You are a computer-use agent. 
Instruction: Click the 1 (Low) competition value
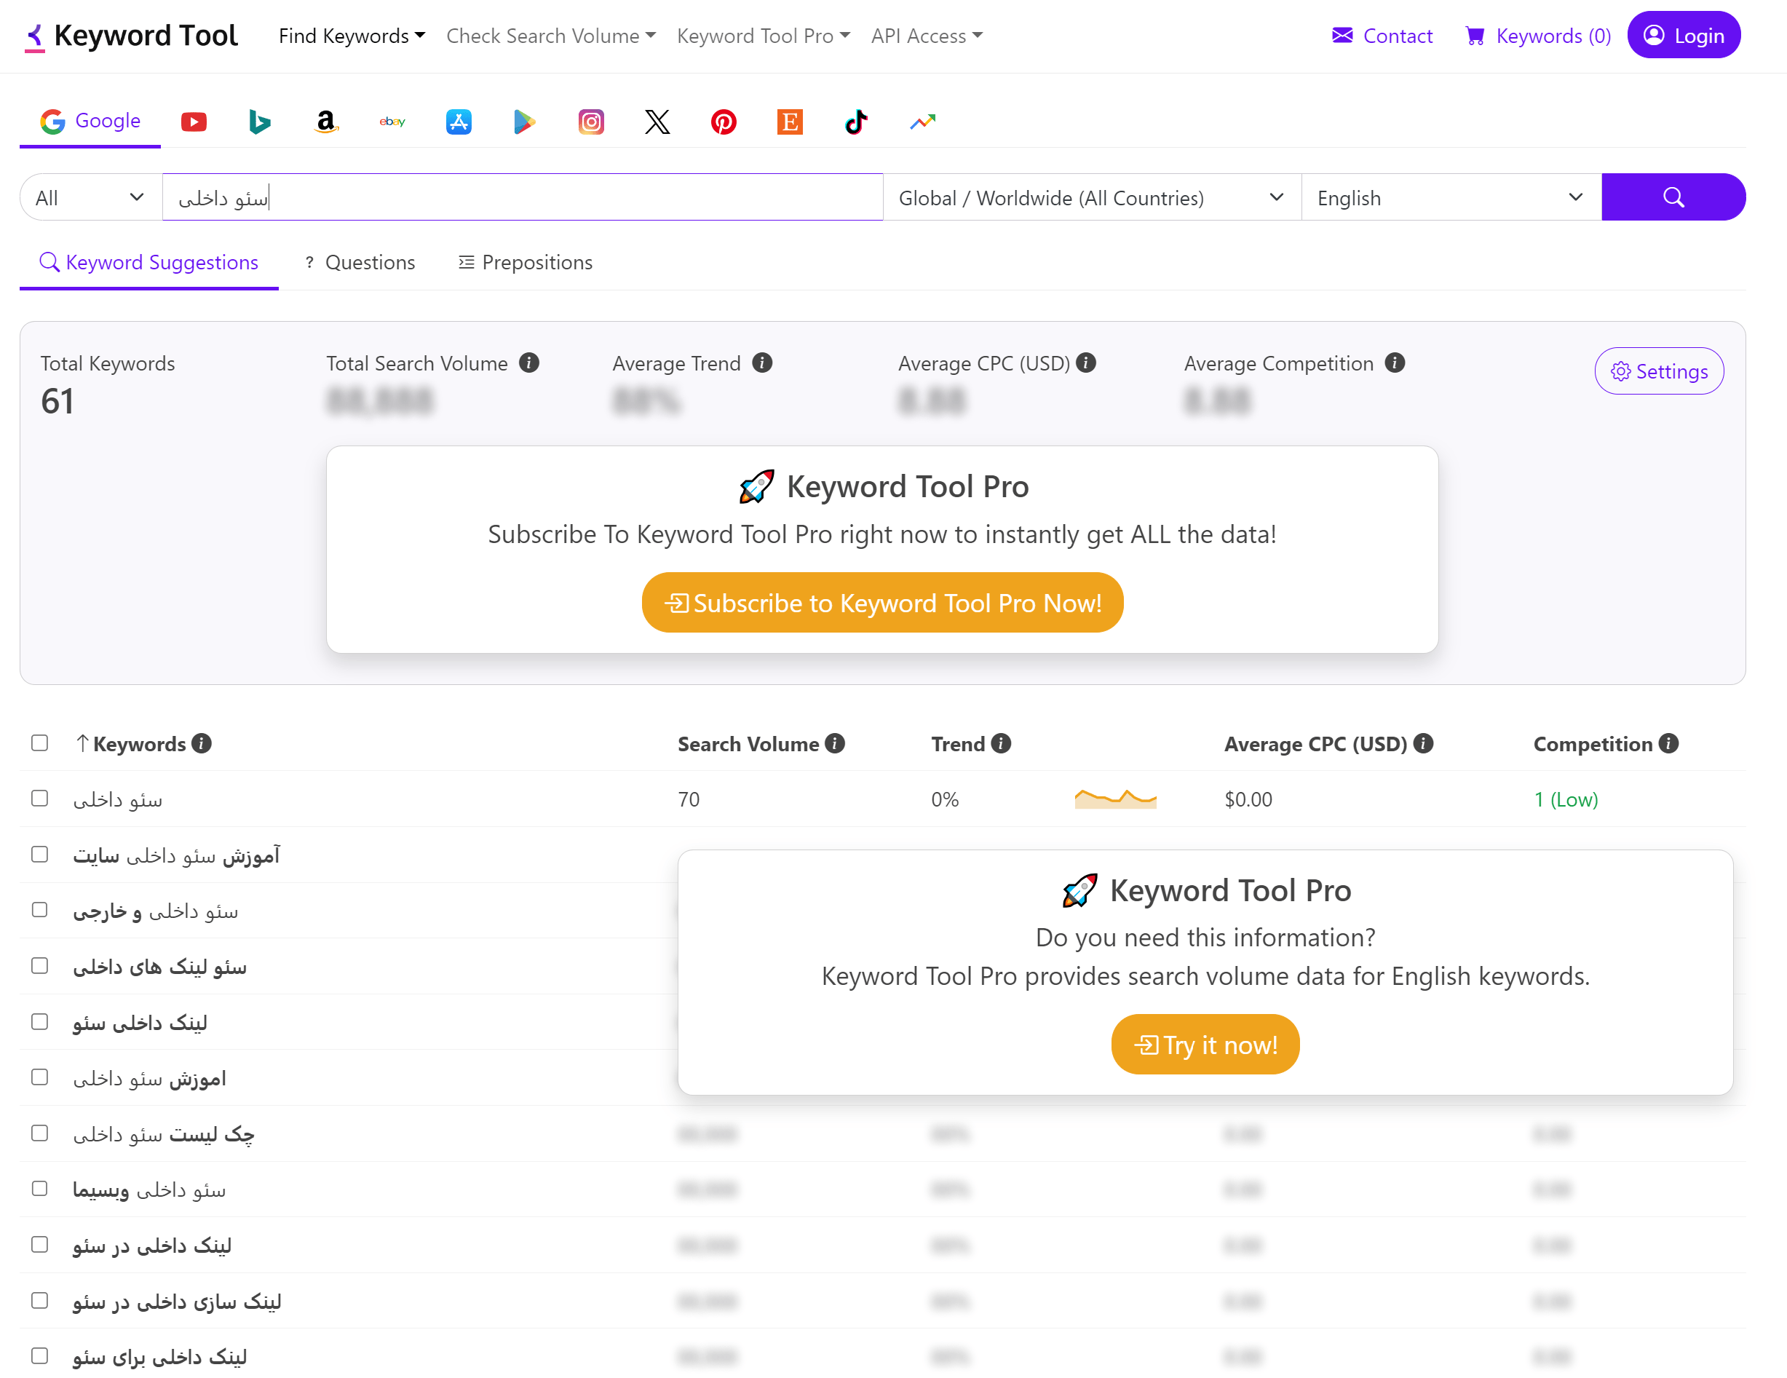tap(1565, 799)
